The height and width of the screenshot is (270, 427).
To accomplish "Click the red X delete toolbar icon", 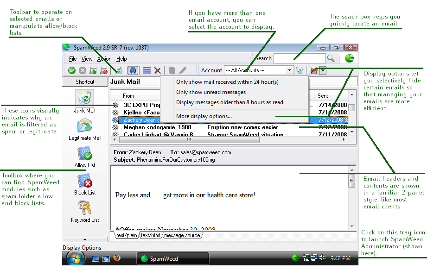I will tap(158, 71).
